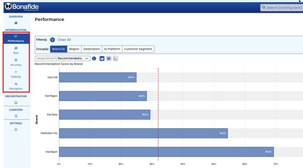Expand the Measurement dropdown

(62, 58)
